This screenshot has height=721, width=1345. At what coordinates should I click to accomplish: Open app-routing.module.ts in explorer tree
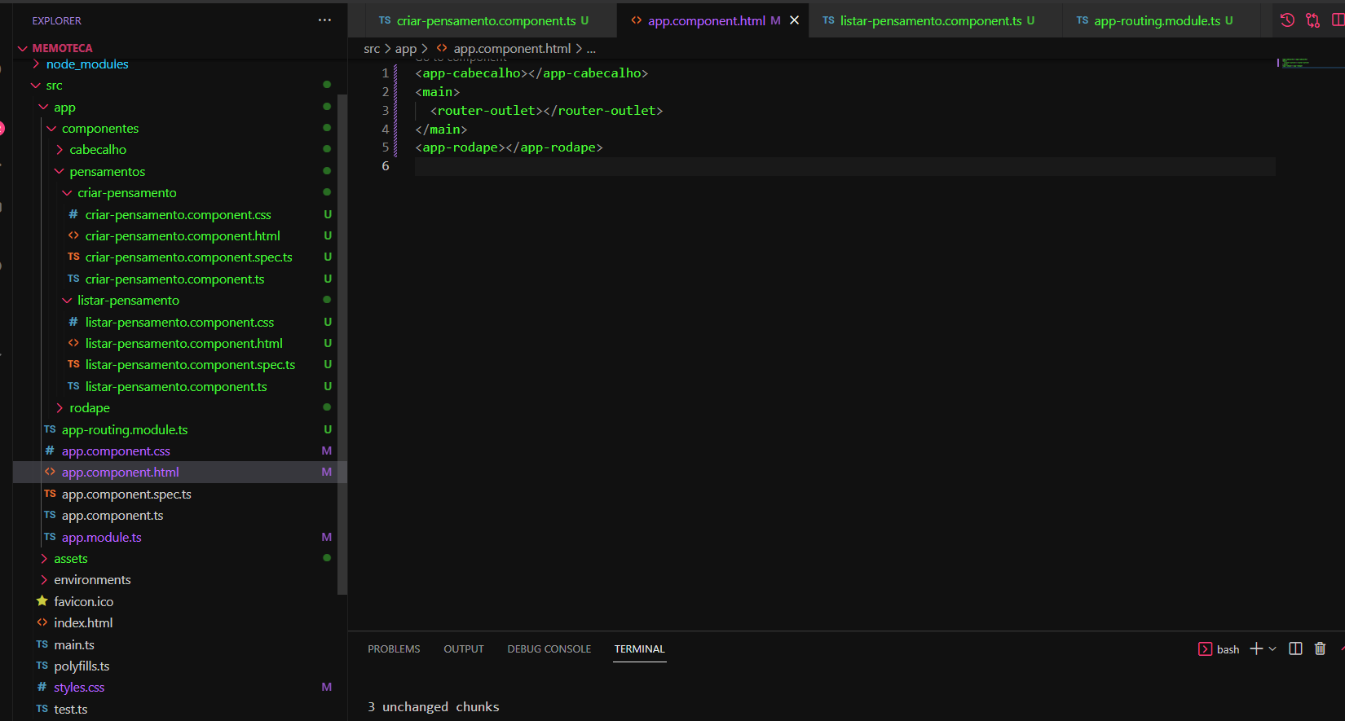[125, 430]
